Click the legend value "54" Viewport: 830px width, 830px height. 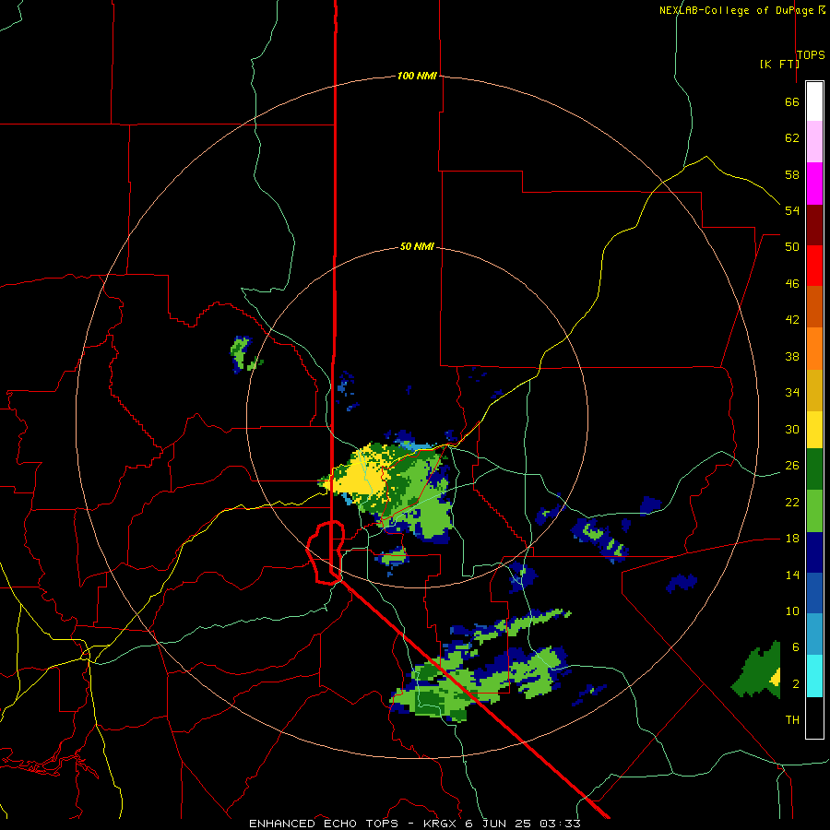792,210
